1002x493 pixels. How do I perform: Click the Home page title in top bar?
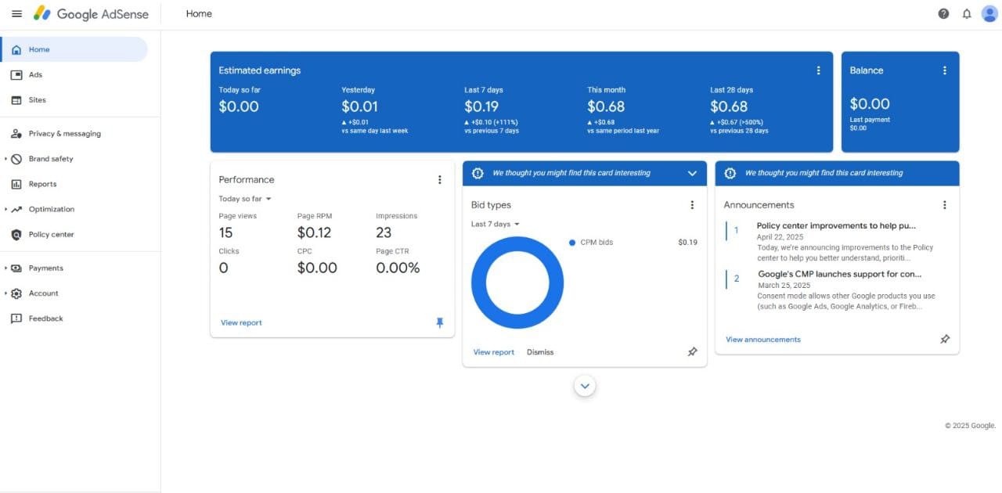click(199, 14)
